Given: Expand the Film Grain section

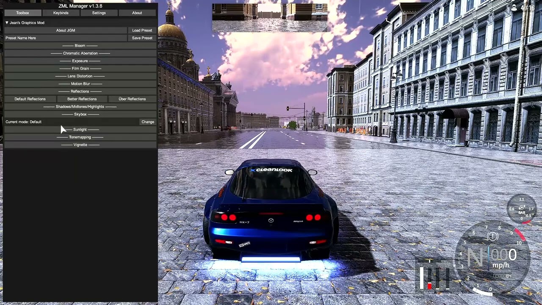Looking at the screenshot, I should pos(80,69).
